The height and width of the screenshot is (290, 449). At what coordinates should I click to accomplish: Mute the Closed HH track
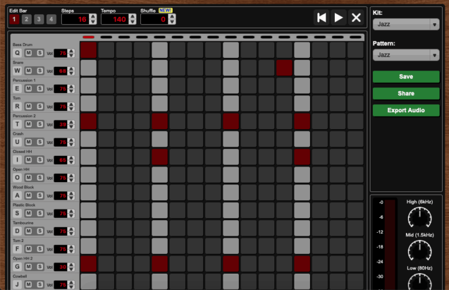(29, 160)
